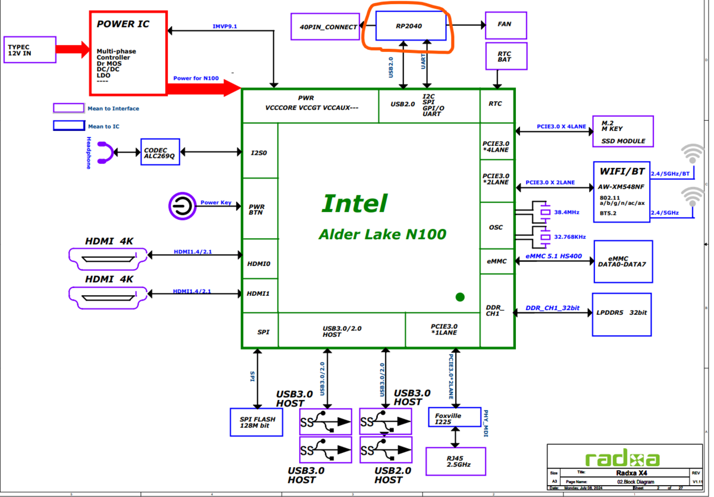Click the SPI FLASH 128M bit block
This screenshot has width=714, height=497.
256,422
